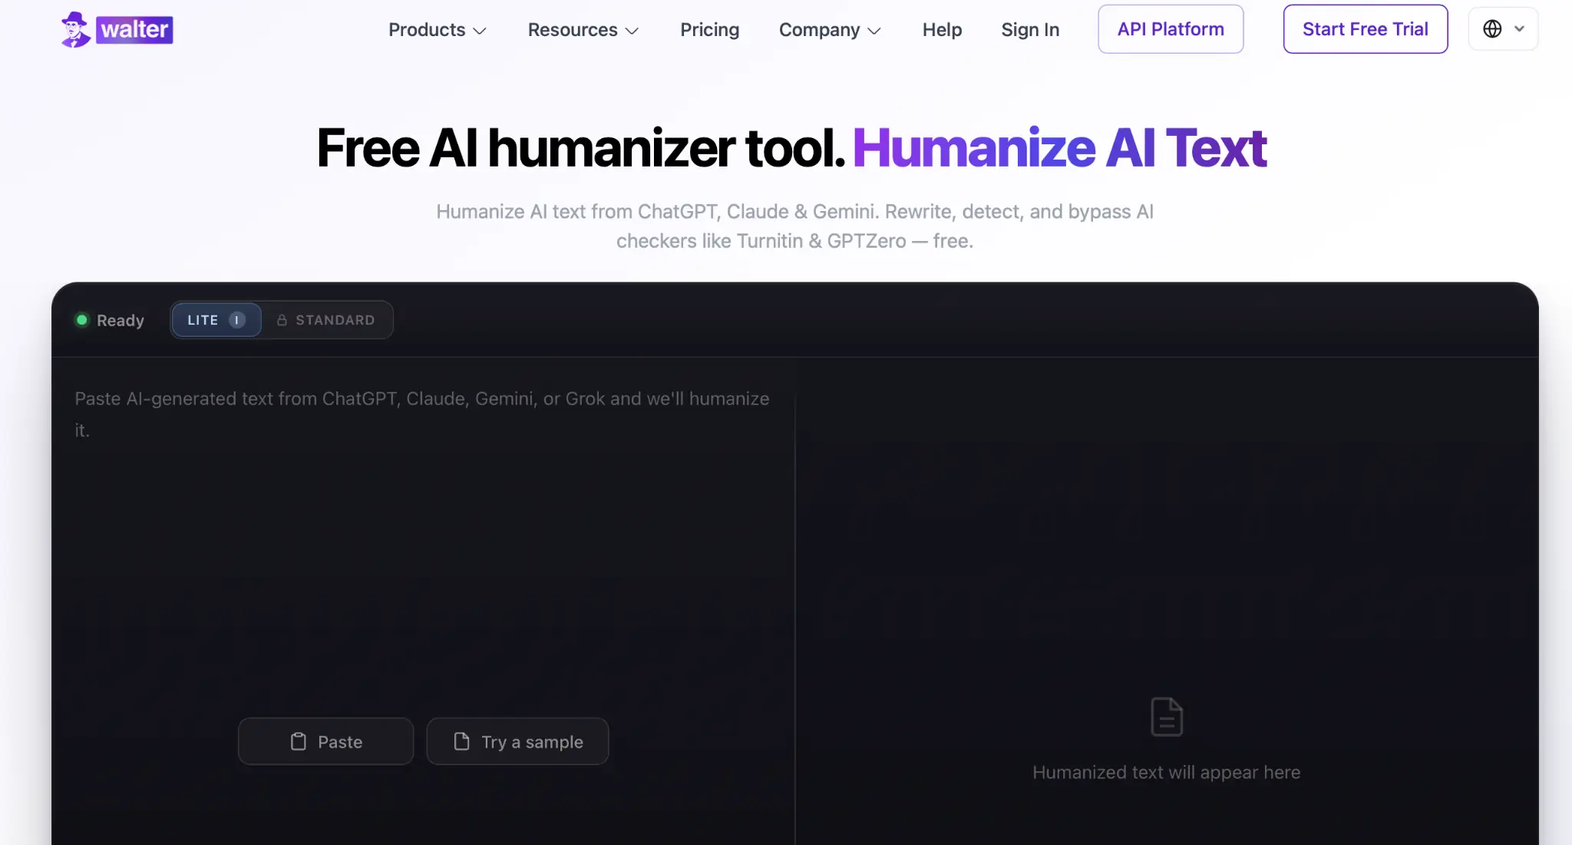The width and height of the screenshot is (1572, 845).
Task: Click the document icon in Try a sample
Action: pyautogui.click(x=461, y=741)
